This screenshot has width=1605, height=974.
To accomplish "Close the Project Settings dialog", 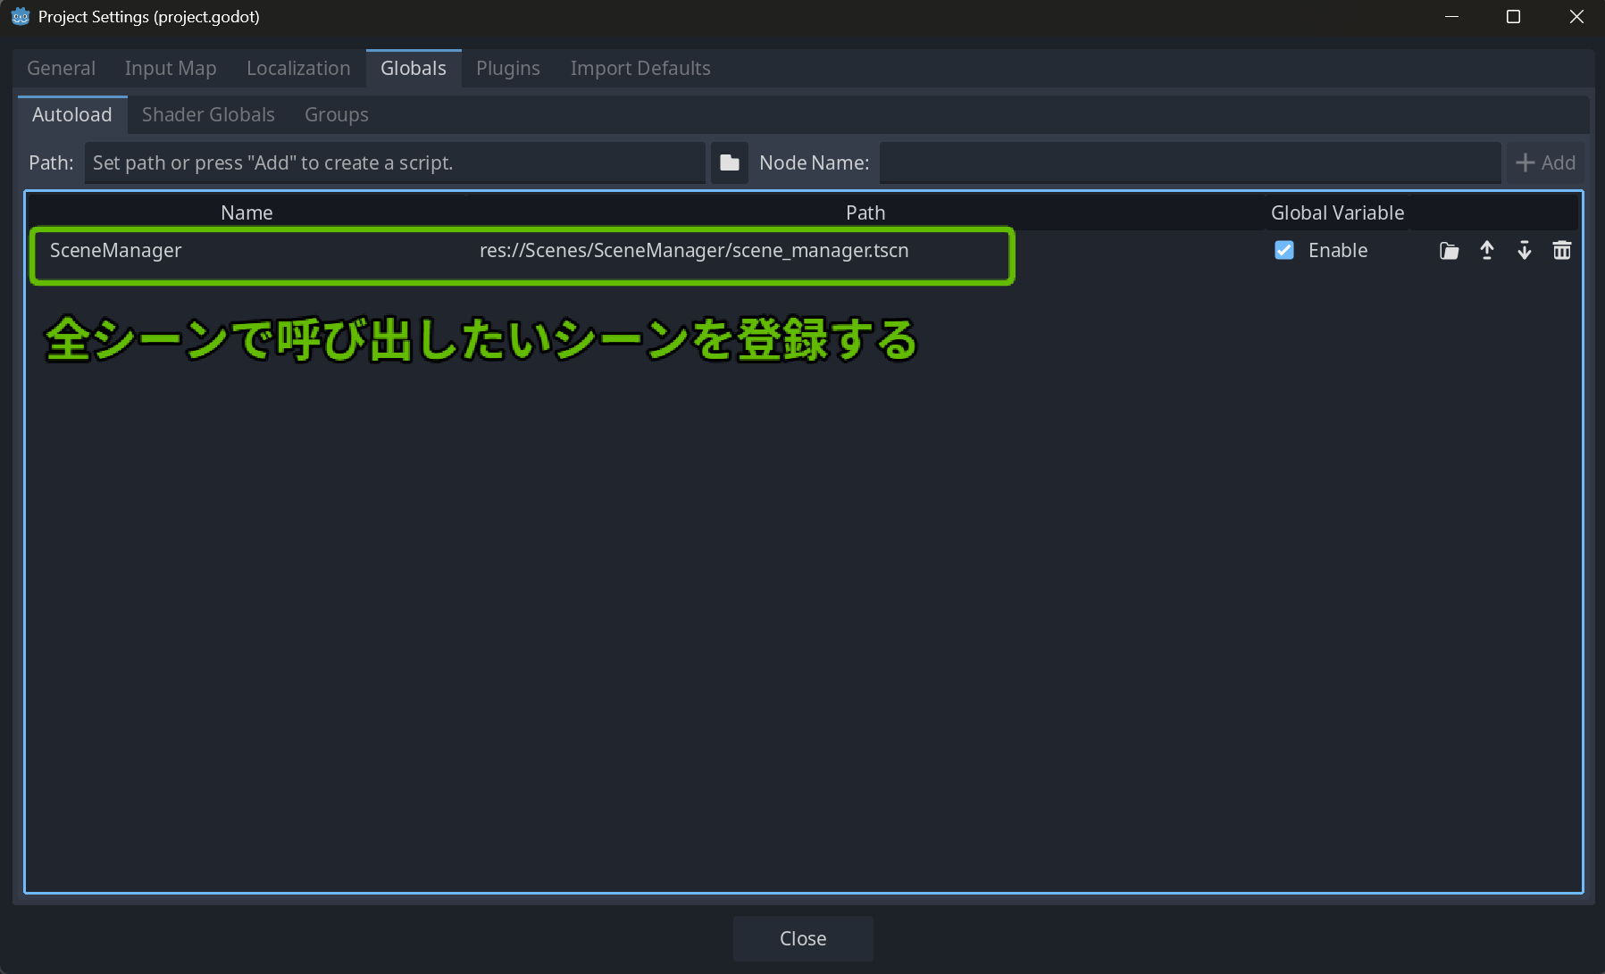I will click(x=802, y=938).
